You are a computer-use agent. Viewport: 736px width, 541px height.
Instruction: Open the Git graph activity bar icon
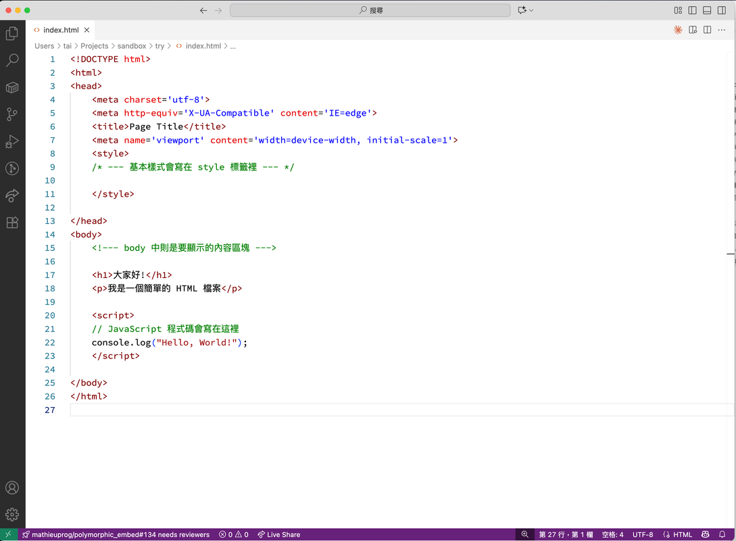(12, 168)
